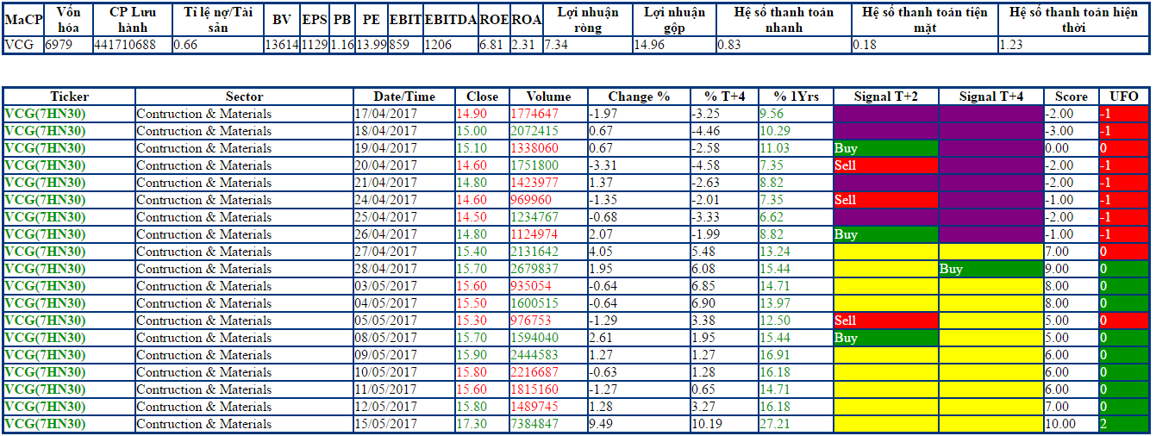Select the change value 9.49
This screenshot has width=1156, height=436.
click(x=601, y=424)
